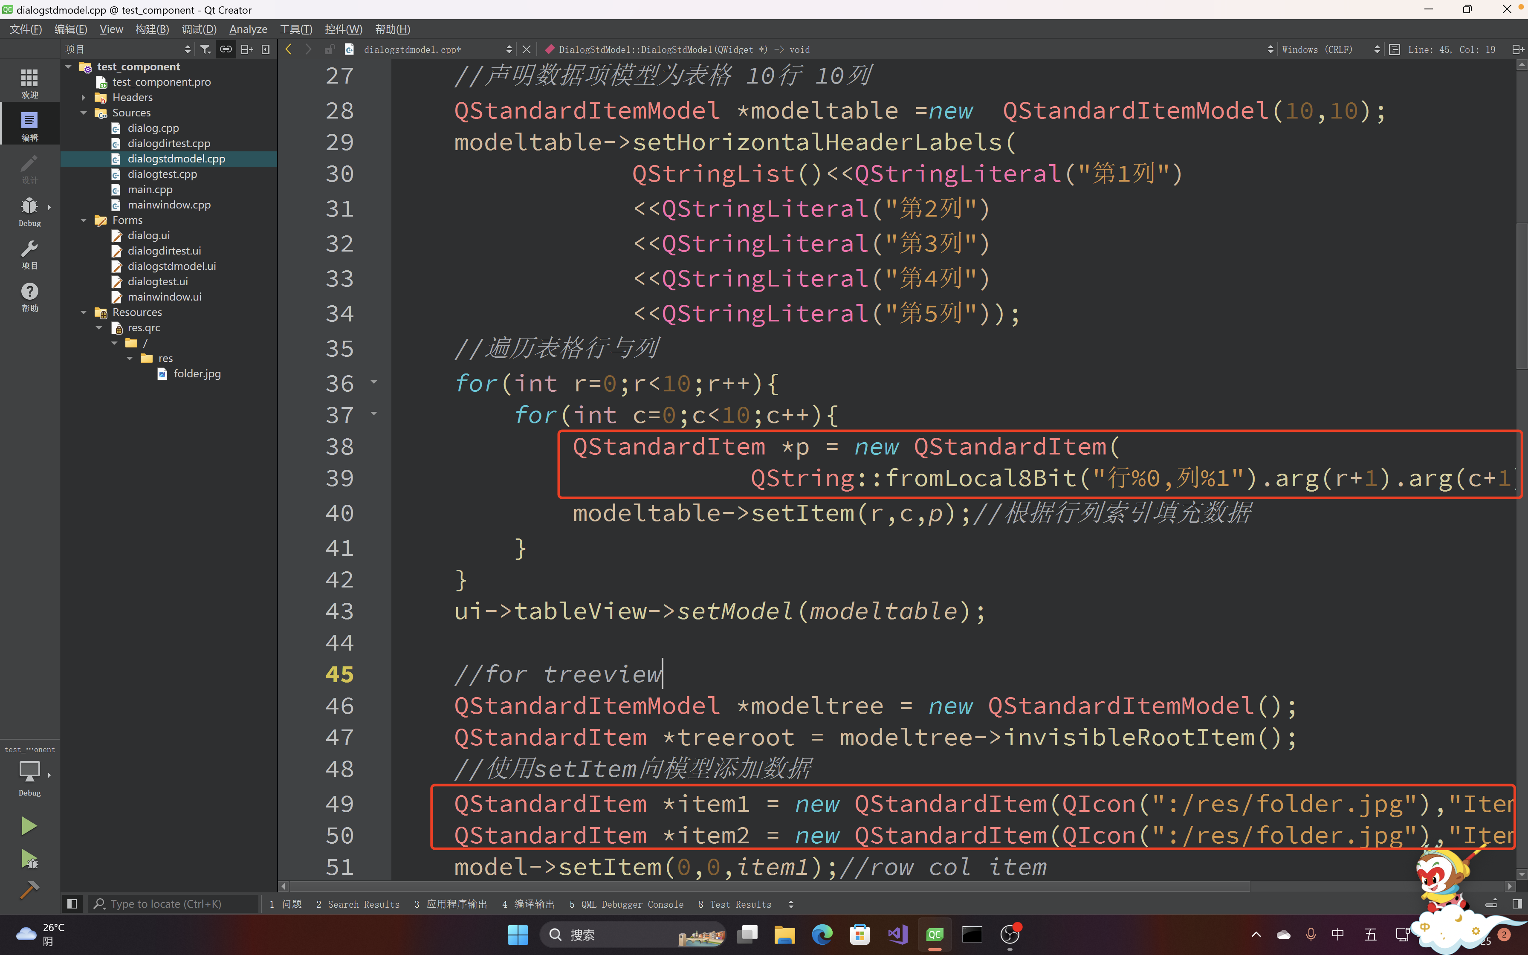Click Line: 45, Col: 19 indicator
Image resolution: width=1528 pixels, height=955 pixels.
pyautogui.click(x=1452, y=49)
